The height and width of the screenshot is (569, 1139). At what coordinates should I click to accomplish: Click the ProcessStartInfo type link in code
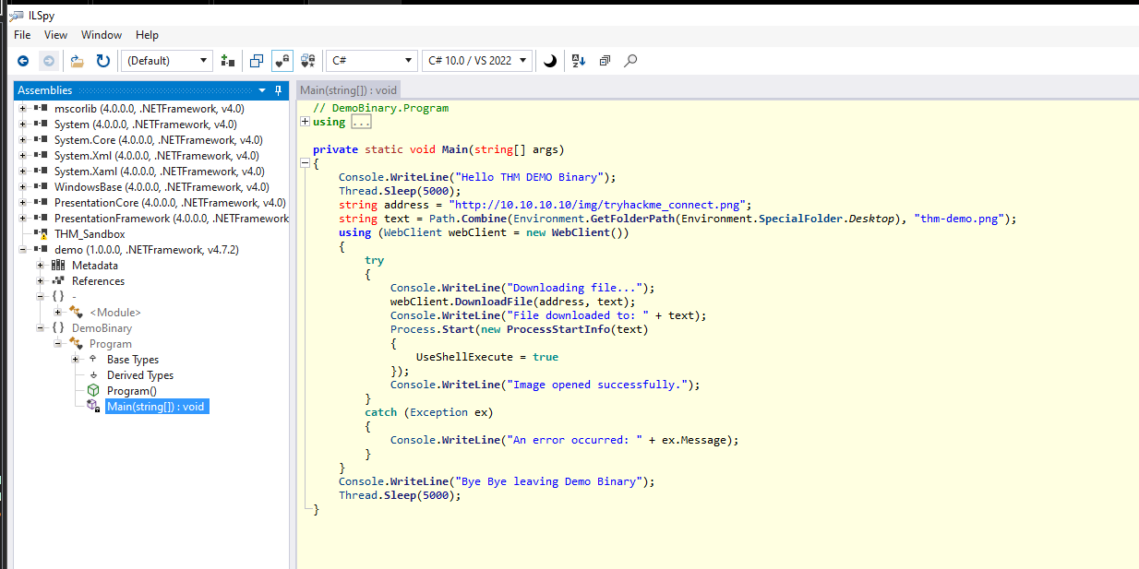click(559, 329)
